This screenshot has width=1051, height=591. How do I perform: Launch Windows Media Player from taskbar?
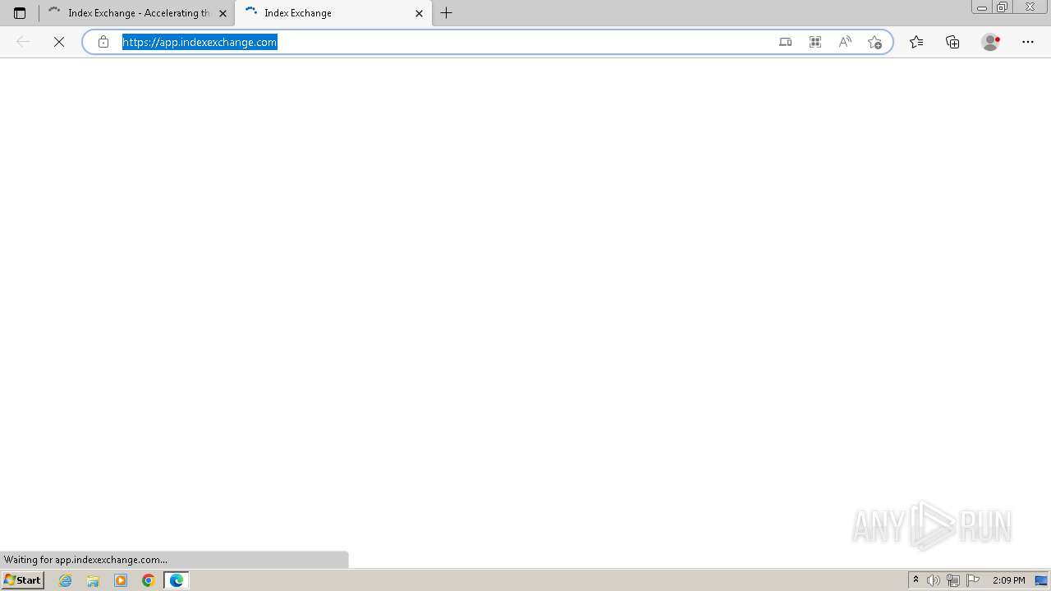(x=121, y=580)
